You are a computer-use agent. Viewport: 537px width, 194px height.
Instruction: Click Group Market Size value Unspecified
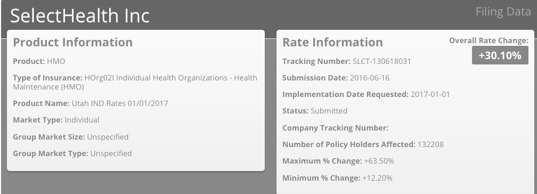[108, 137]
